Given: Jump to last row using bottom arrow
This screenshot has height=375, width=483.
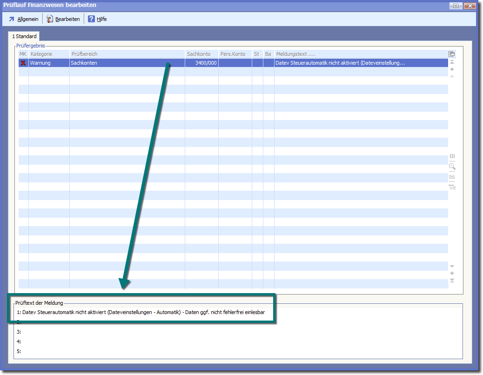Looking at the screenshot, I should pyautogui.click(x=452, y=281).
